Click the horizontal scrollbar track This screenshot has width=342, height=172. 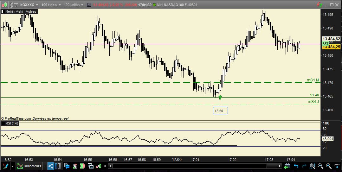[x=195, y=166]
